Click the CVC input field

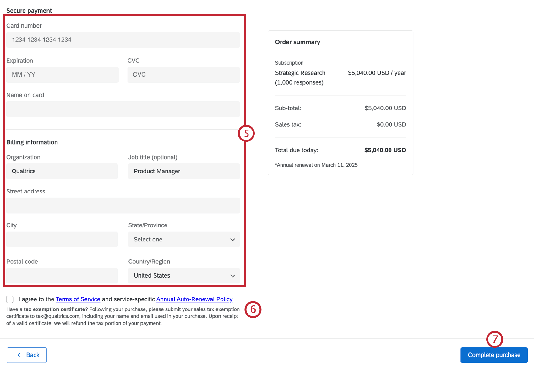point(183,75)
